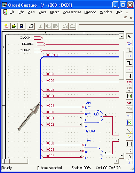Screen dimensions: 135x173
Task: Click the horizontal scrollbar left arrow
Action: pyautogui.click(x=7, y=161)
